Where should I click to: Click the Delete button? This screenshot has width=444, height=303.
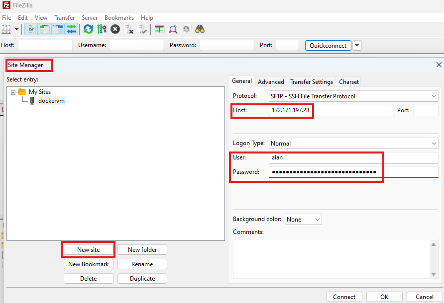(88, 278)
